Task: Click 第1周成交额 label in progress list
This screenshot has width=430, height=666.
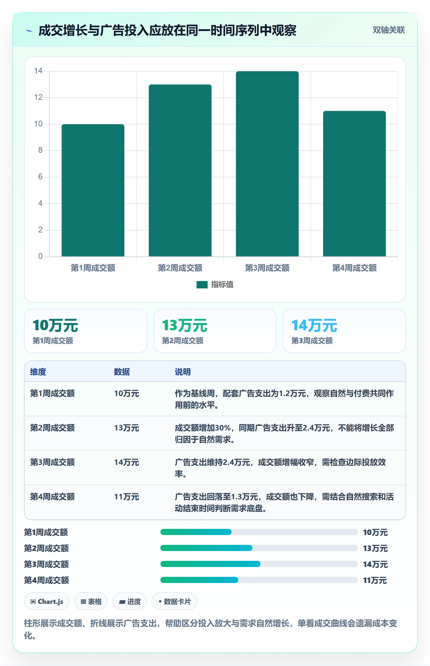Action: click(46, 532)
